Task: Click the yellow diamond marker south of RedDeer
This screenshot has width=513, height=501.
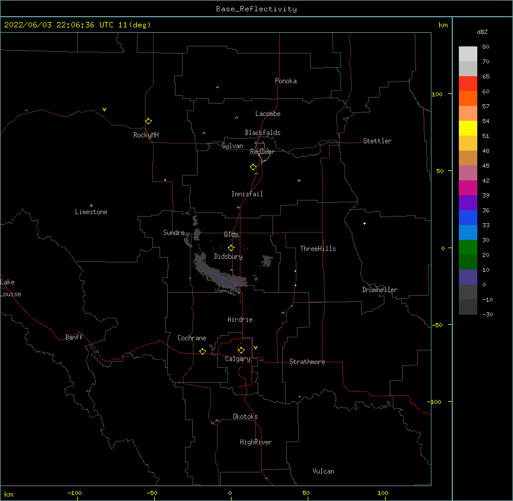Action: tap(254, 167)
